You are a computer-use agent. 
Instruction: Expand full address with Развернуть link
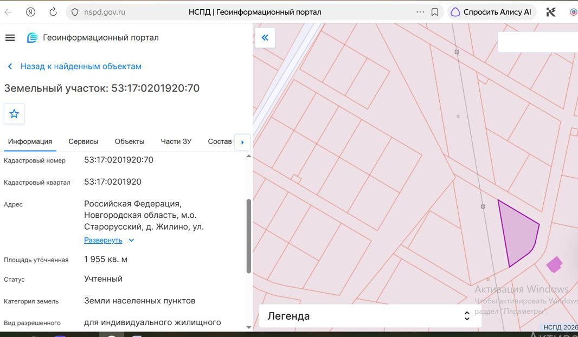tap(103, 240)
